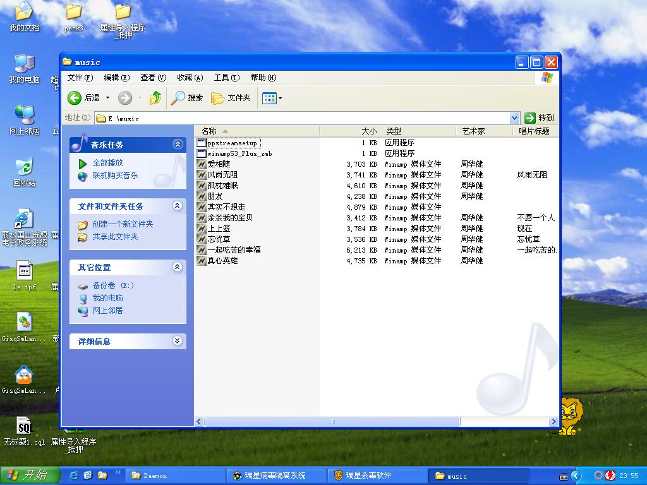Screen dimensions: 647x485
Task: Click the green Back arrow button
Action: (x=75, y=97)
